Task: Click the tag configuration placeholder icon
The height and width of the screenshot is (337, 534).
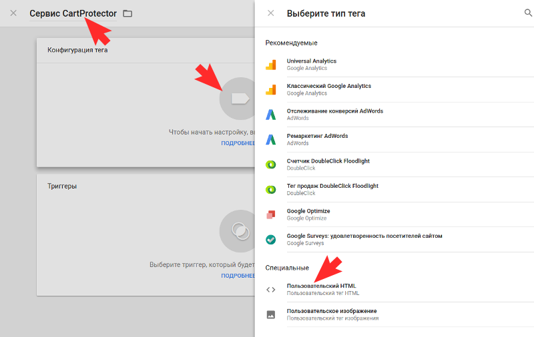Action: point(238,99)
